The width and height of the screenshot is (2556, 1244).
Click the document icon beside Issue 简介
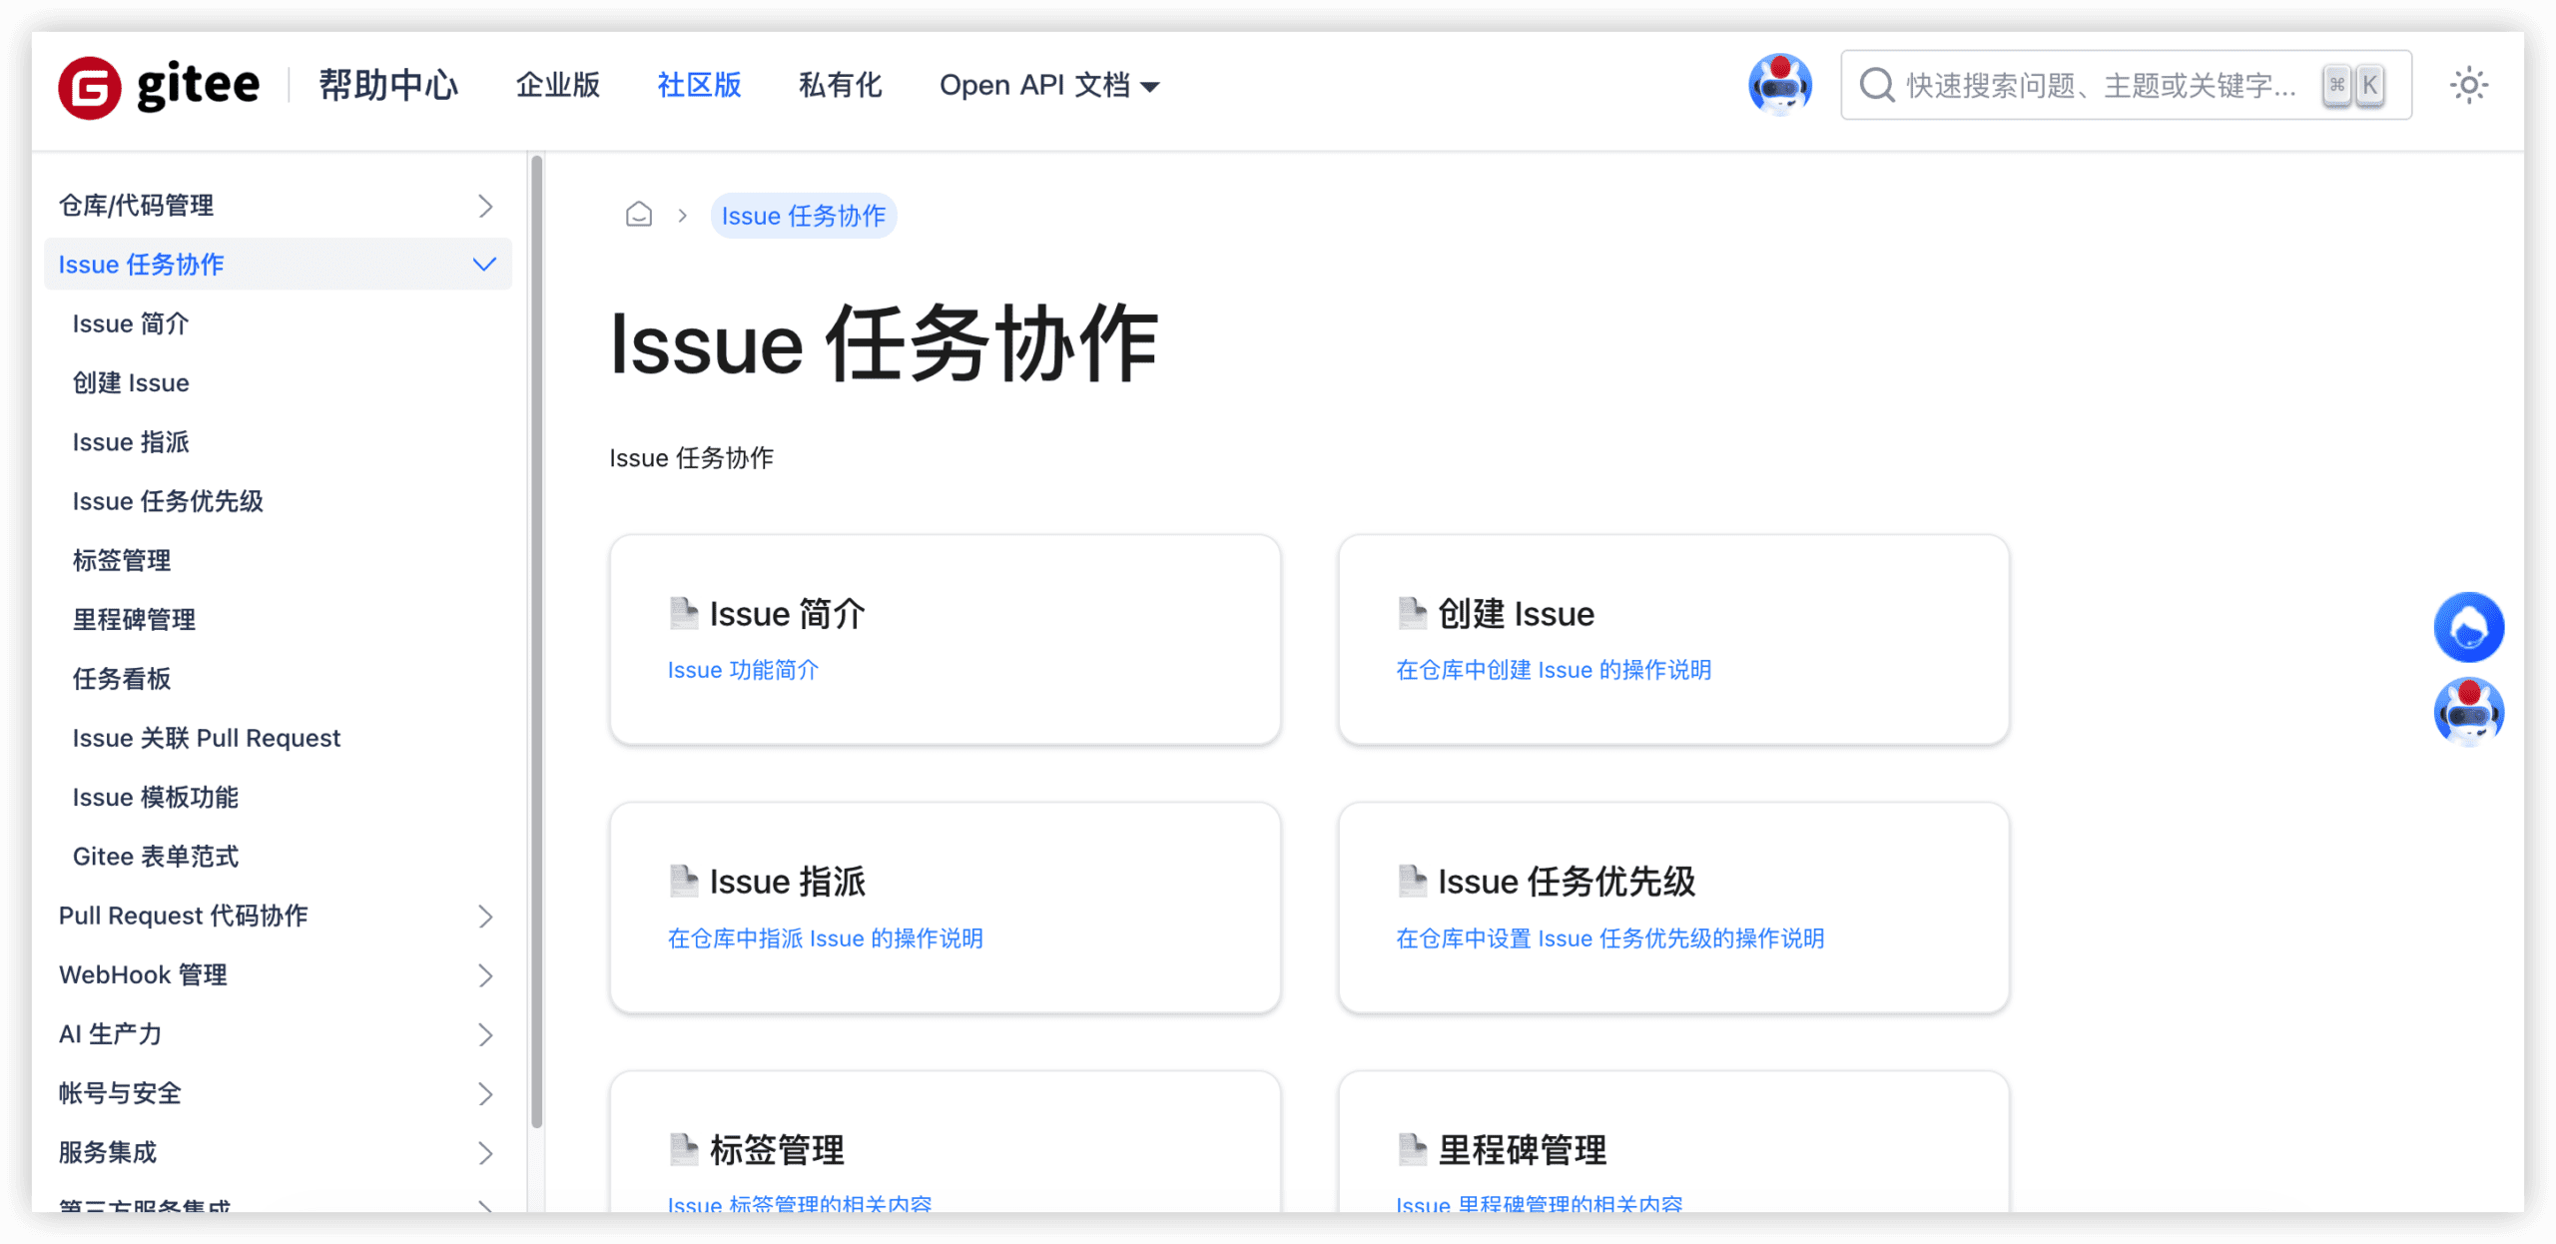683,613
